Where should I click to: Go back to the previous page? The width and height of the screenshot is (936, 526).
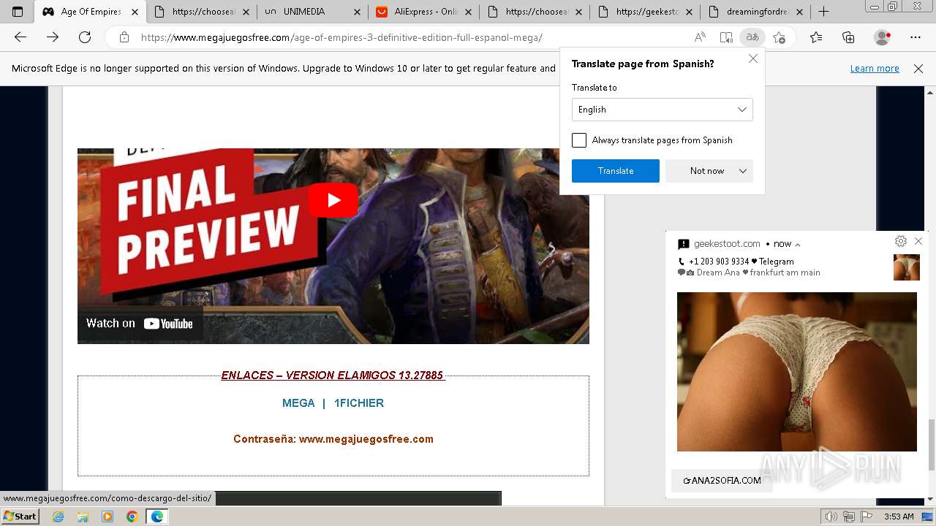tap(20, 37)
